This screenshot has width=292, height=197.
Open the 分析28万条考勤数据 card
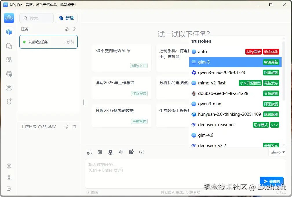coord(121,116)
